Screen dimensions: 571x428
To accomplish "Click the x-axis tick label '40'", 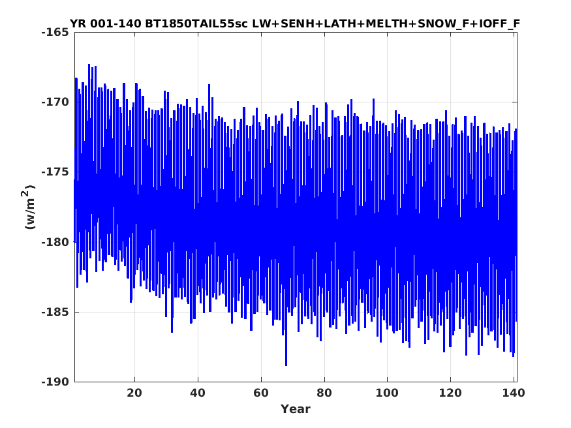I will pyautogui.click(x=198, y=393).
